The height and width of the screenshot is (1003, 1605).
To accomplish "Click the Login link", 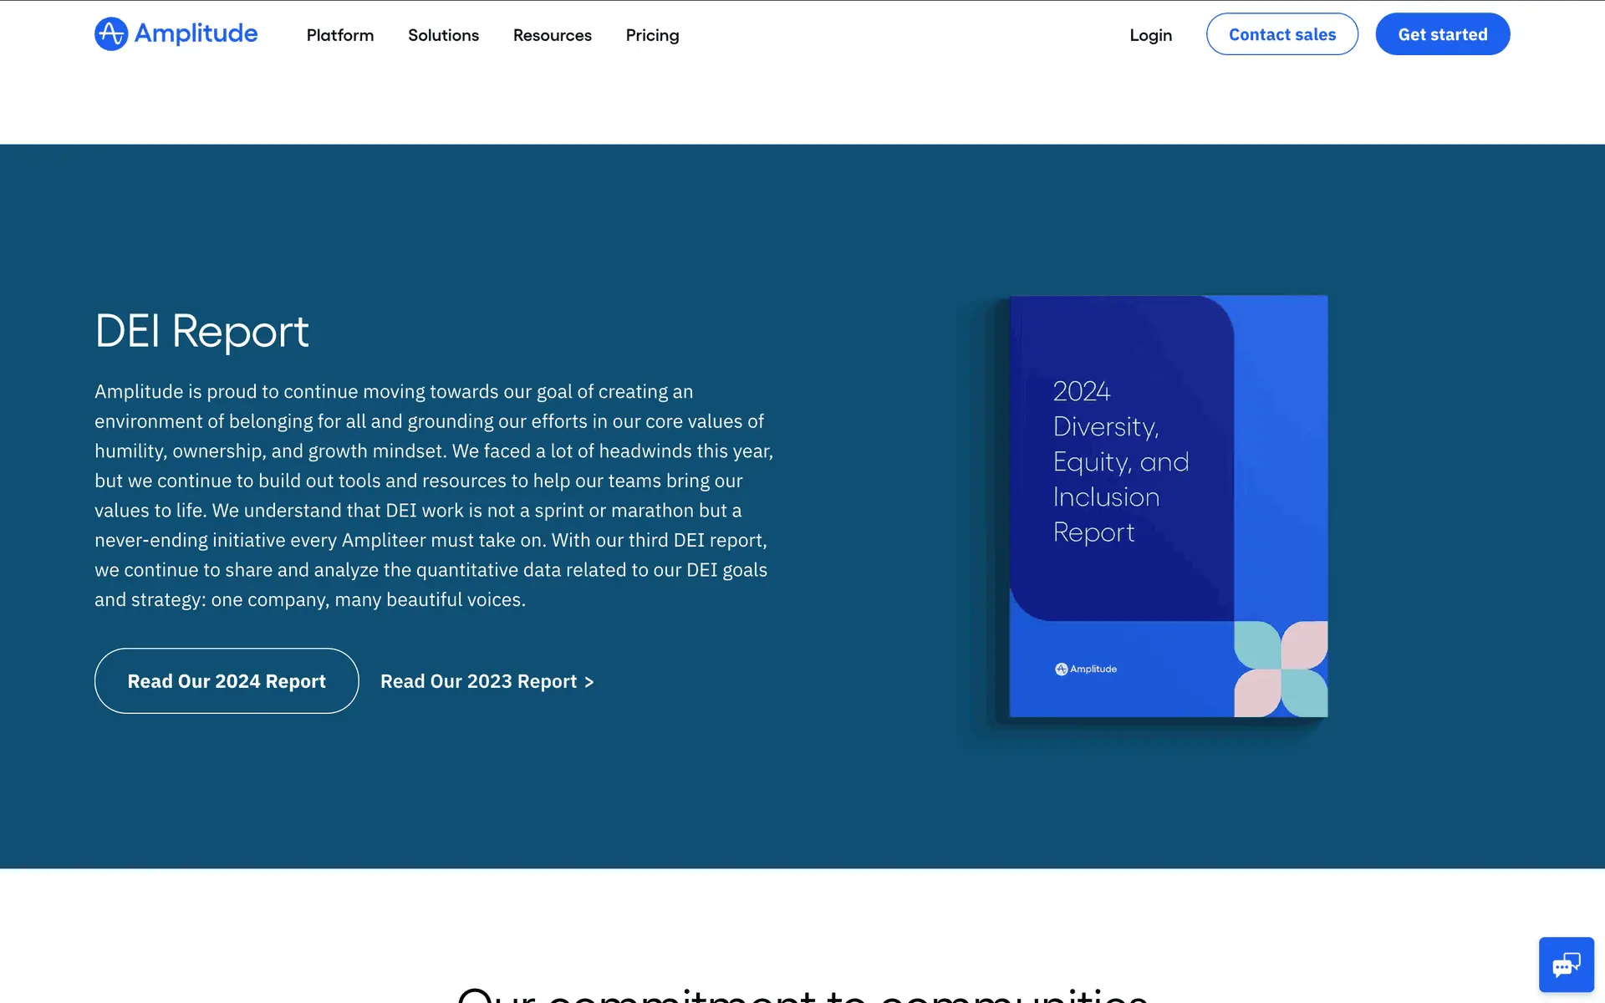I will [x=1150, y=35].
